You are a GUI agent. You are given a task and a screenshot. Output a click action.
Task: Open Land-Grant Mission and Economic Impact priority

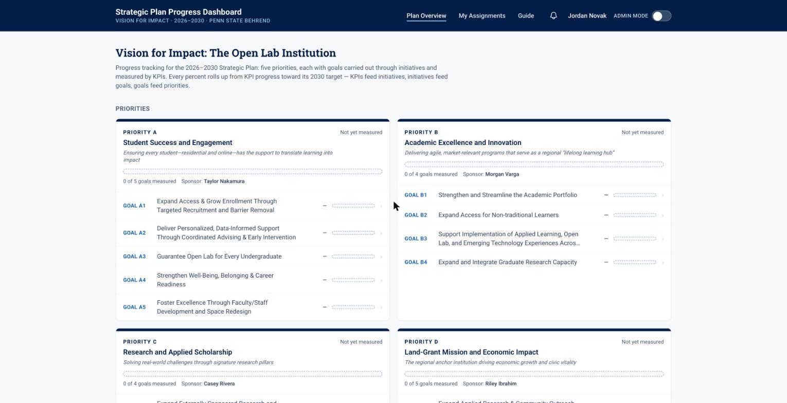471,352
